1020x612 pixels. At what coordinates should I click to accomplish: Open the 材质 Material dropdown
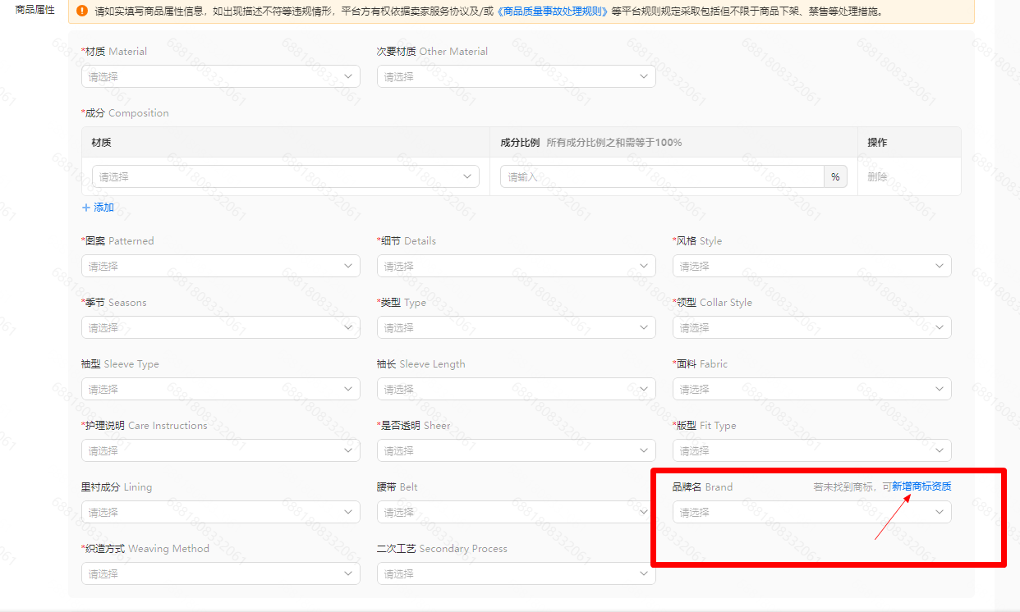coord(220,76)
